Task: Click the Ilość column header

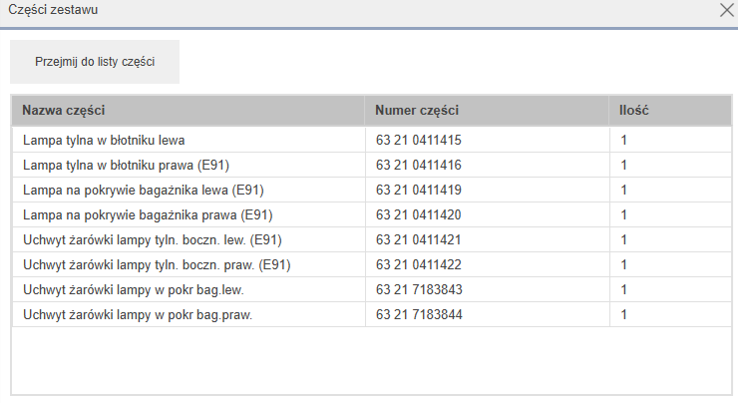Action: tap(670, 111)
